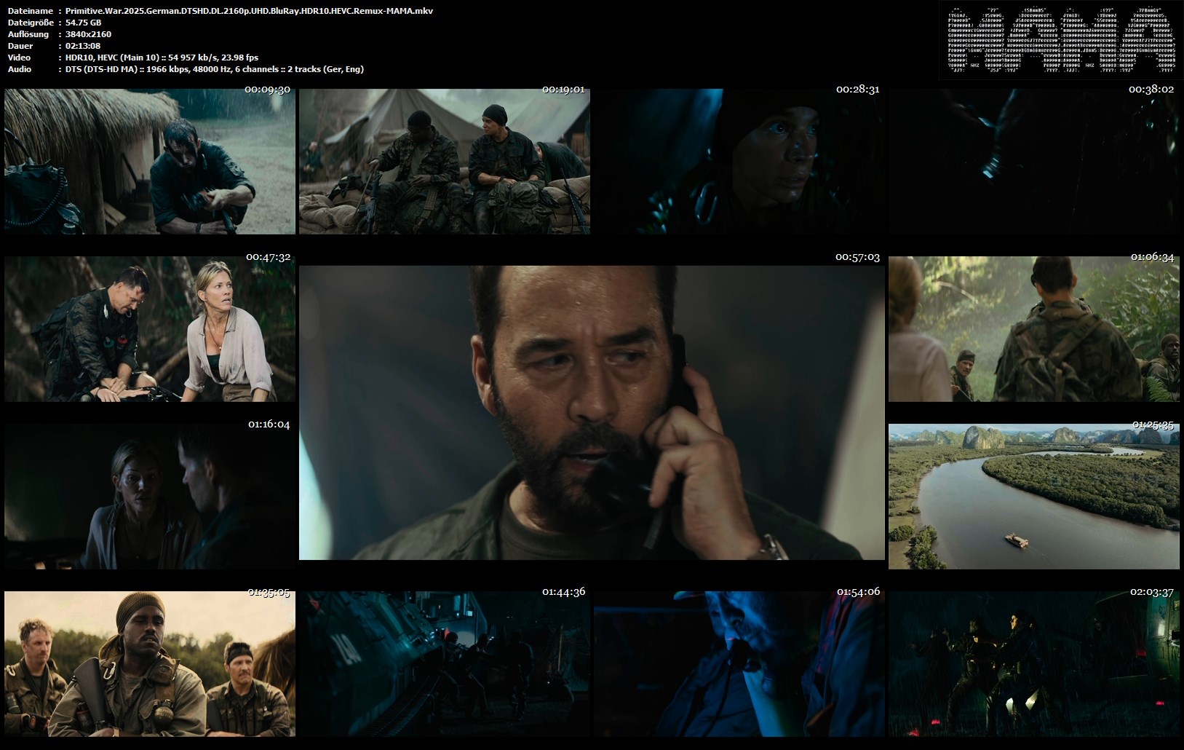Select the aerial river thumbnail at 01:25:35

1034,497
